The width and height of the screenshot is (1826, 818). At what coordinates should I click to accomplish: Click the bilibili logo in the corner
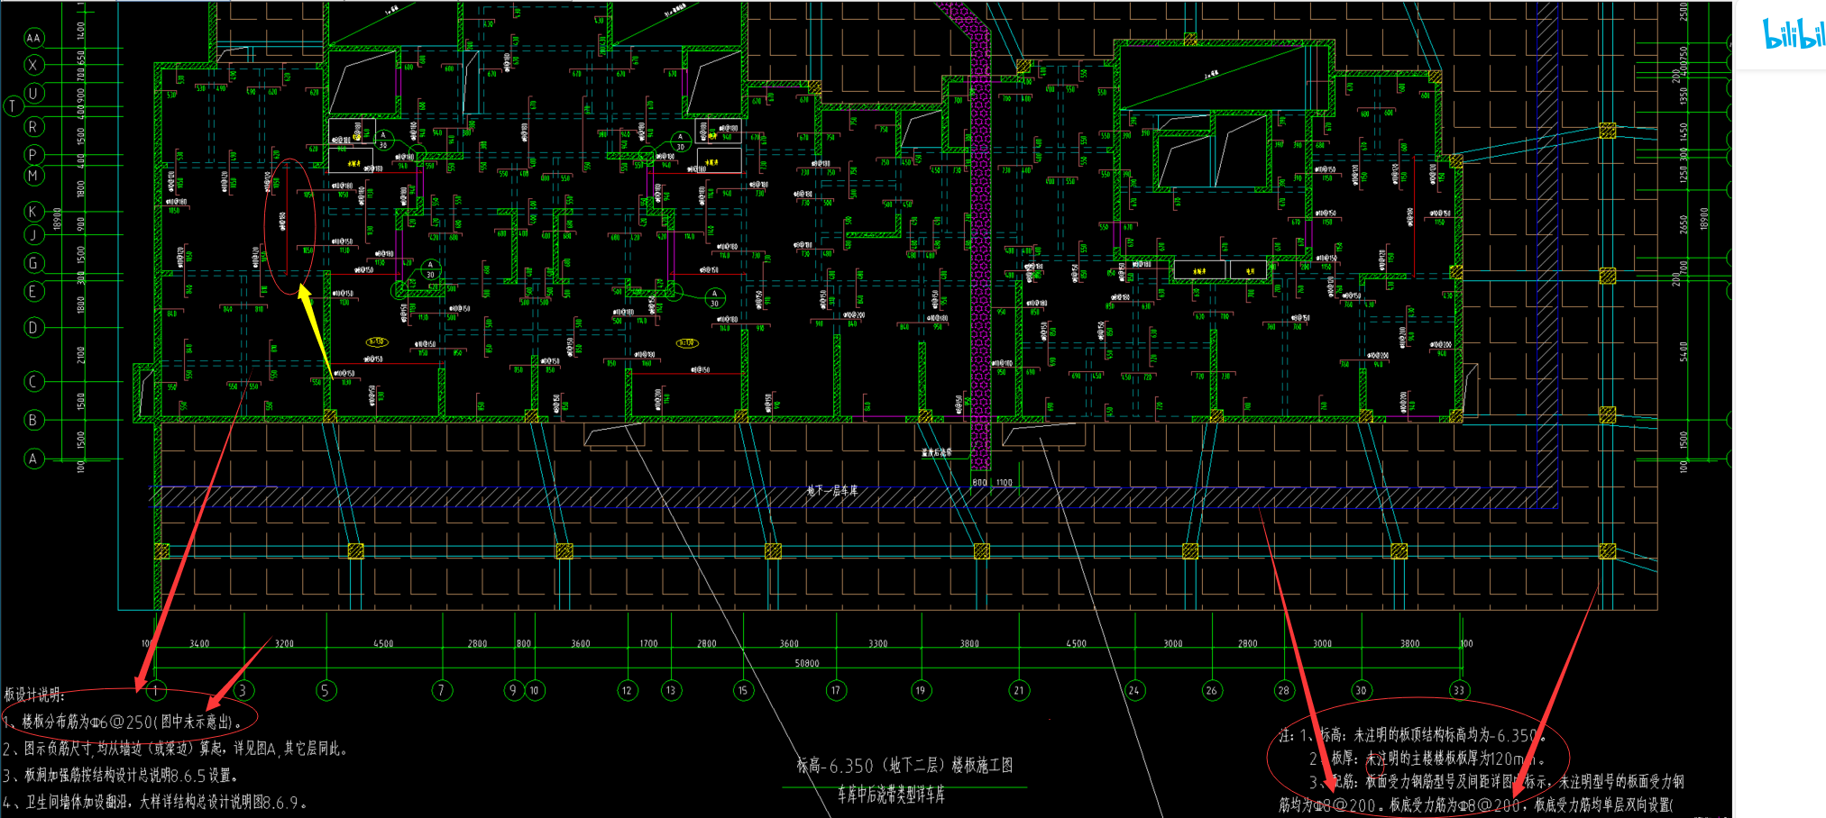pyautogui.click(x=1794, y=34)
